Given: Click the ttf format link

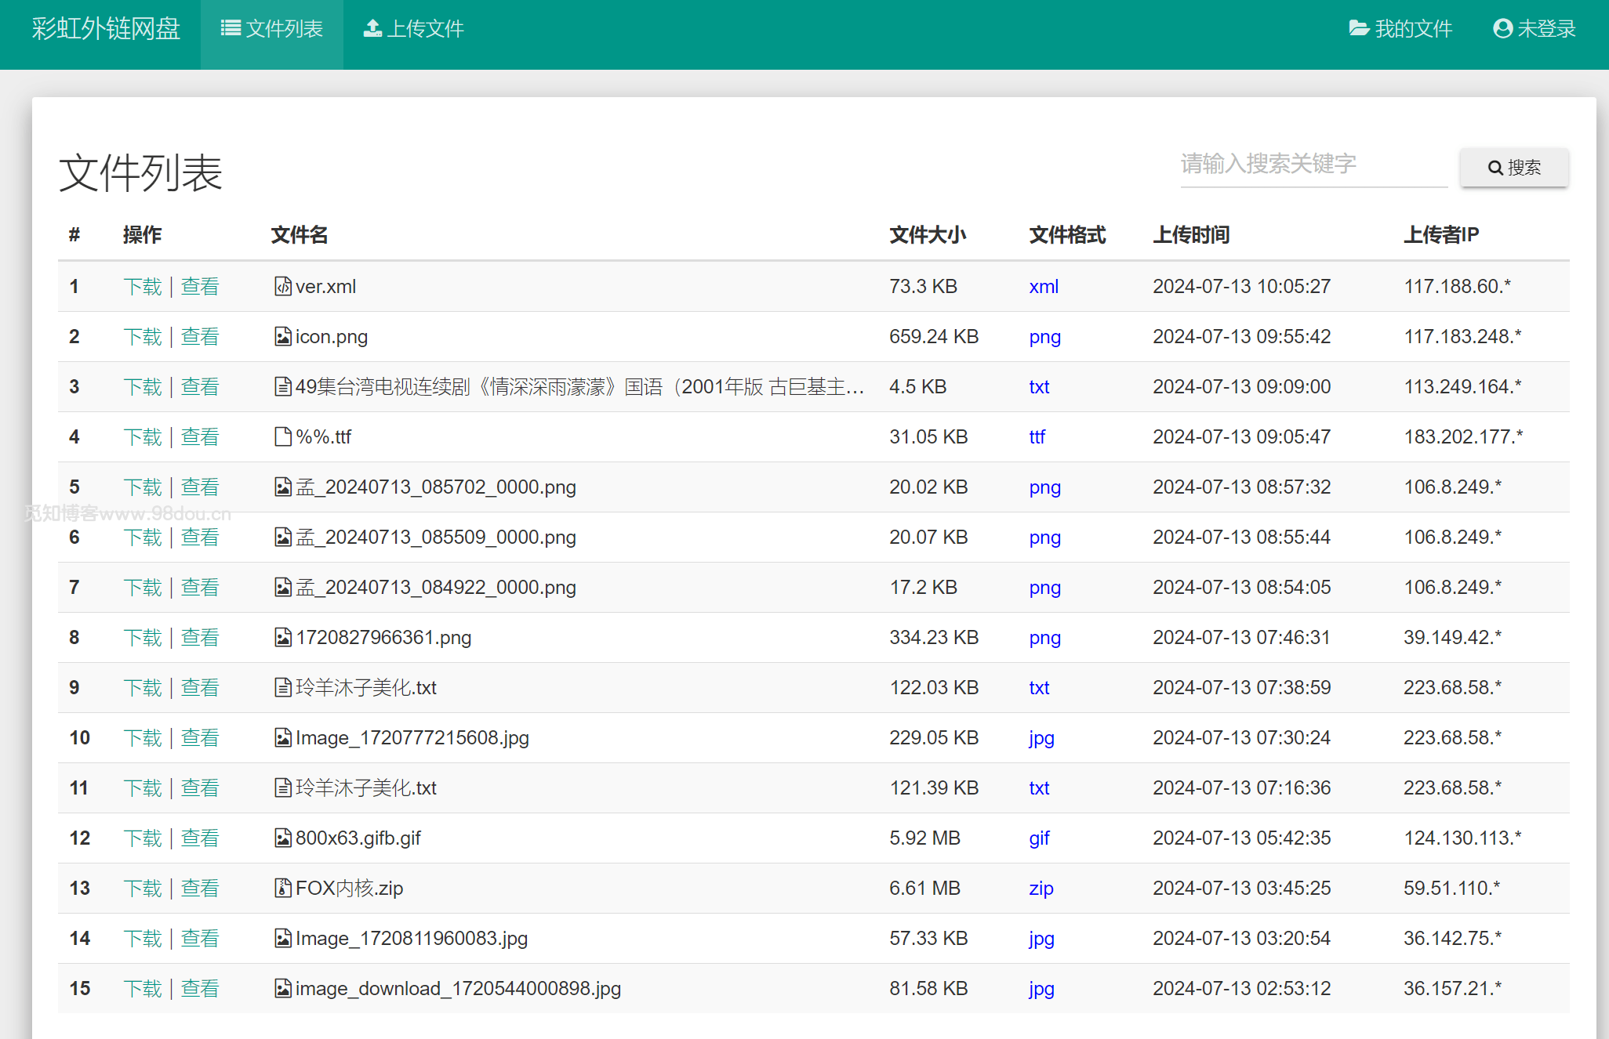Looking at the screenshot, I should click(x=1037, y=437).
